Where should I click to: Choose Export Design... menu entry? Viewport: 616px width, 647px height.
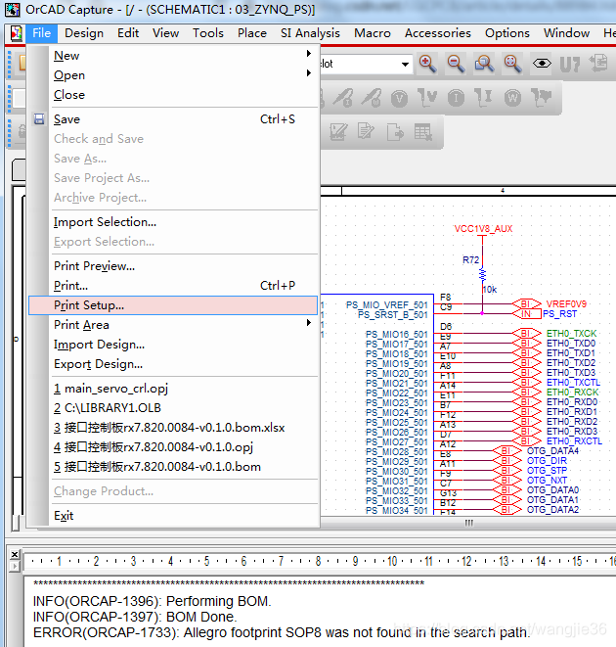tap(173, 364)
